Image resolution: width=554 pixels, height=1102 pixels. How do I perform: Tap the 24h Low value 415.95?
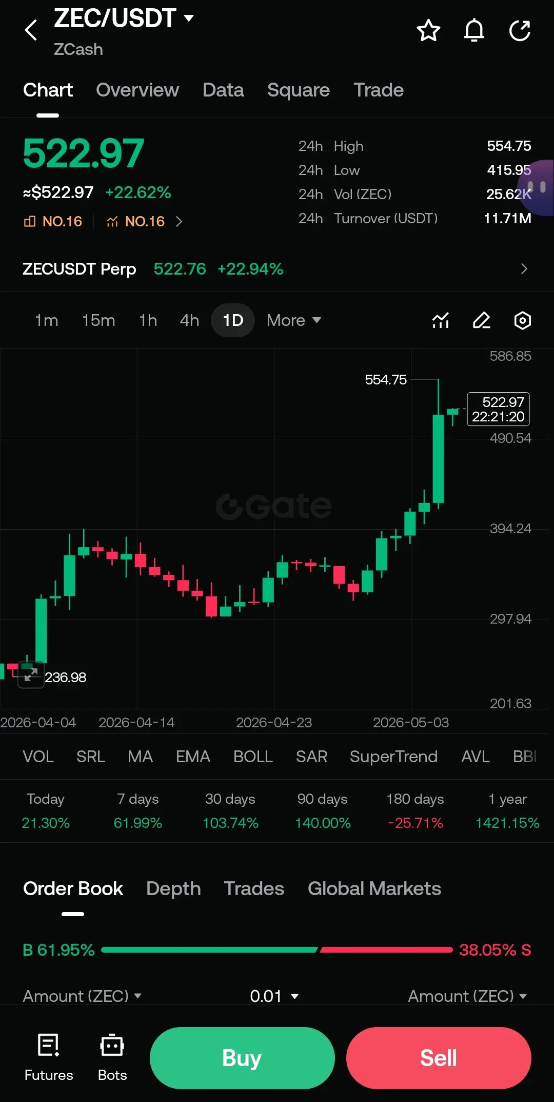509,170
